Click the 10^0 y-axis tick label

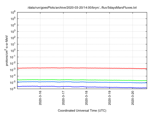click(x=13, y=51)
